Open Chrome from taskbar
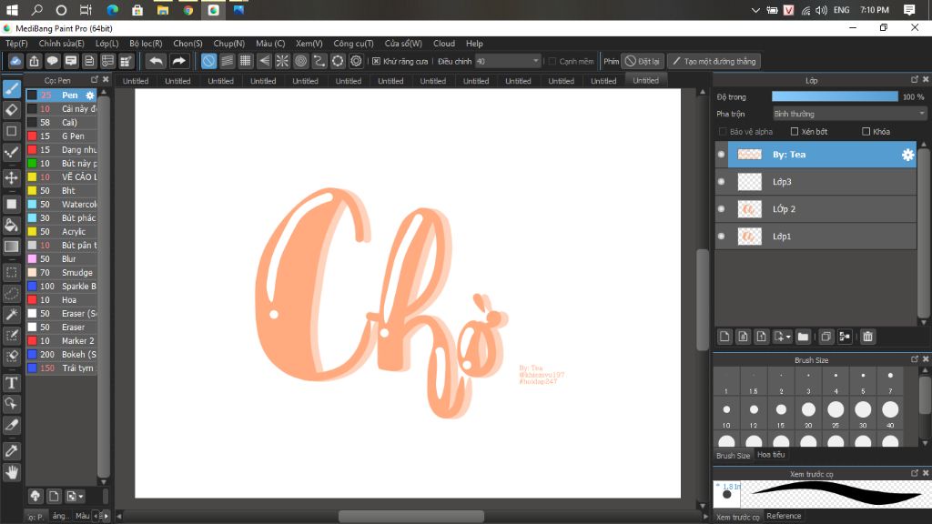 click(187, 10)
